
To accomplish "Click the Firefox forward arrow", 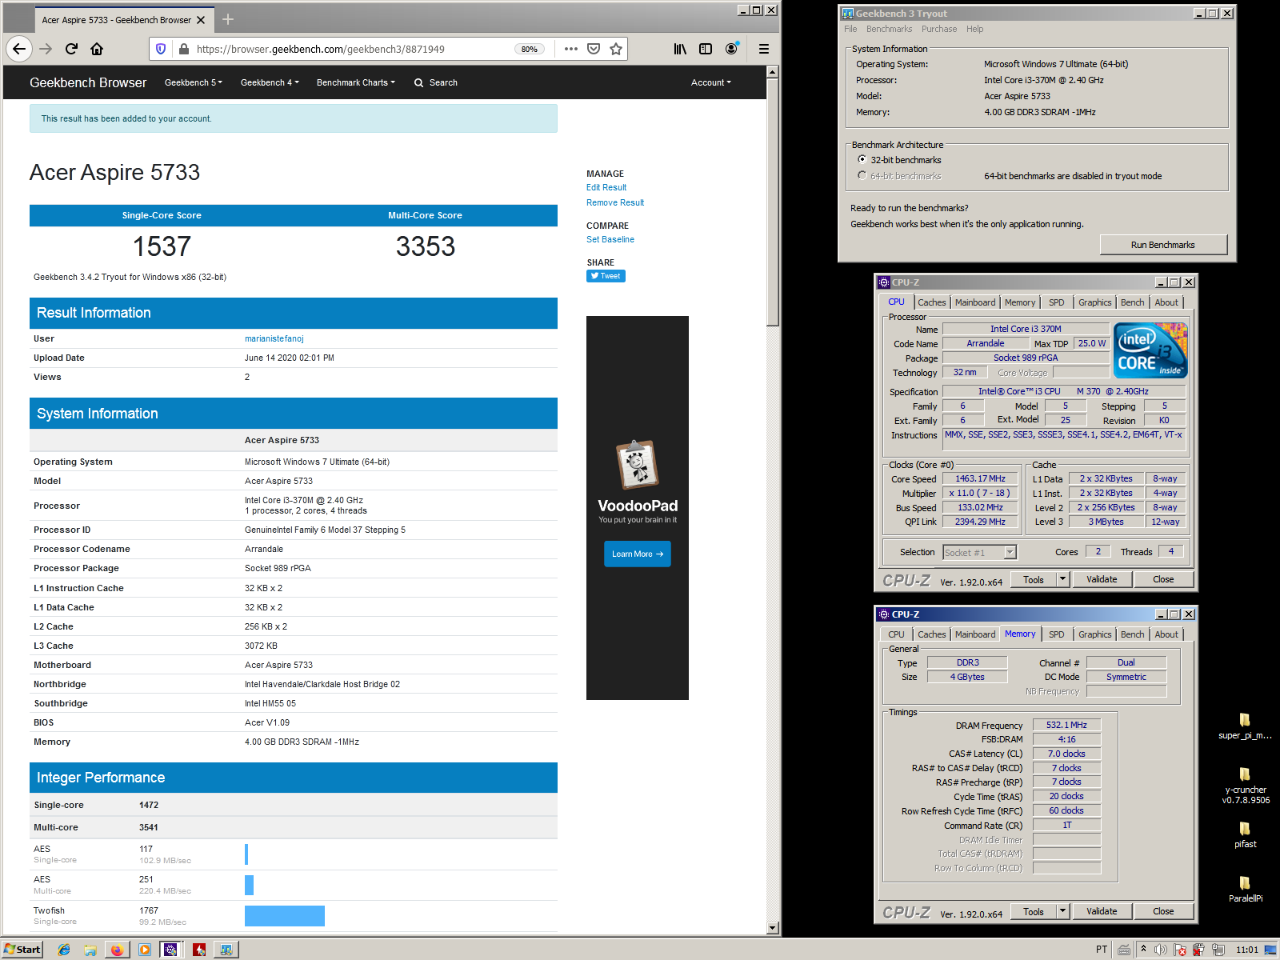I will (46, 49).
